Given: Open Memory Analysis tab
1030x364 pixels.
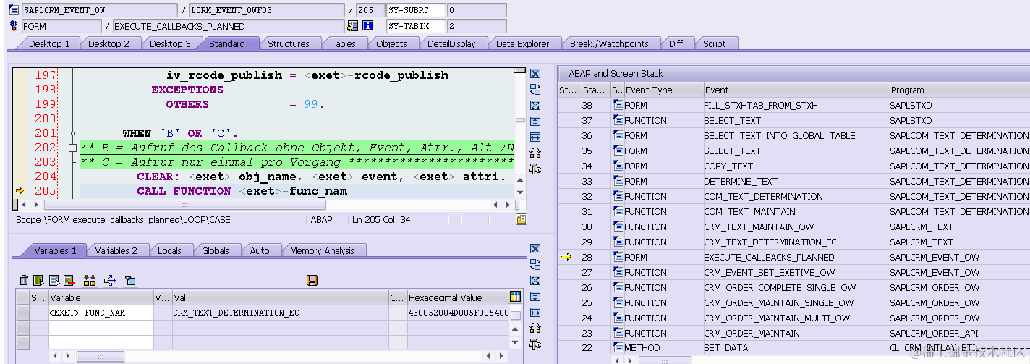Looking at the screenshot, I should pos(322,250).
